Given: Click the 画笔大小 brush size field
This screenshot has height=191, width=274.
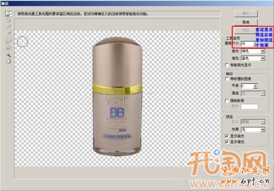Looking at the screenshot, I should coord(248,44).
